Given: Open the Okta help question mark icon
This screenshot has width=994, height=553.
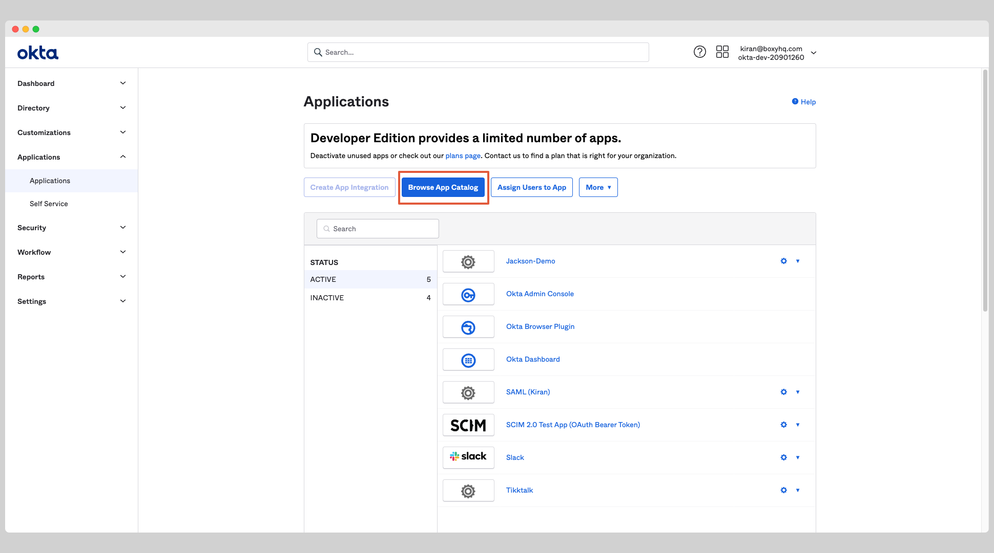Looking at the screenshot, I should 700,52.
